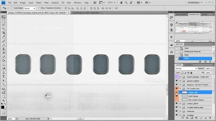Image resolution: width=216 pixels, height=121 pixels.
Task: Select the Pen tool
Action: tap(3, 73)
